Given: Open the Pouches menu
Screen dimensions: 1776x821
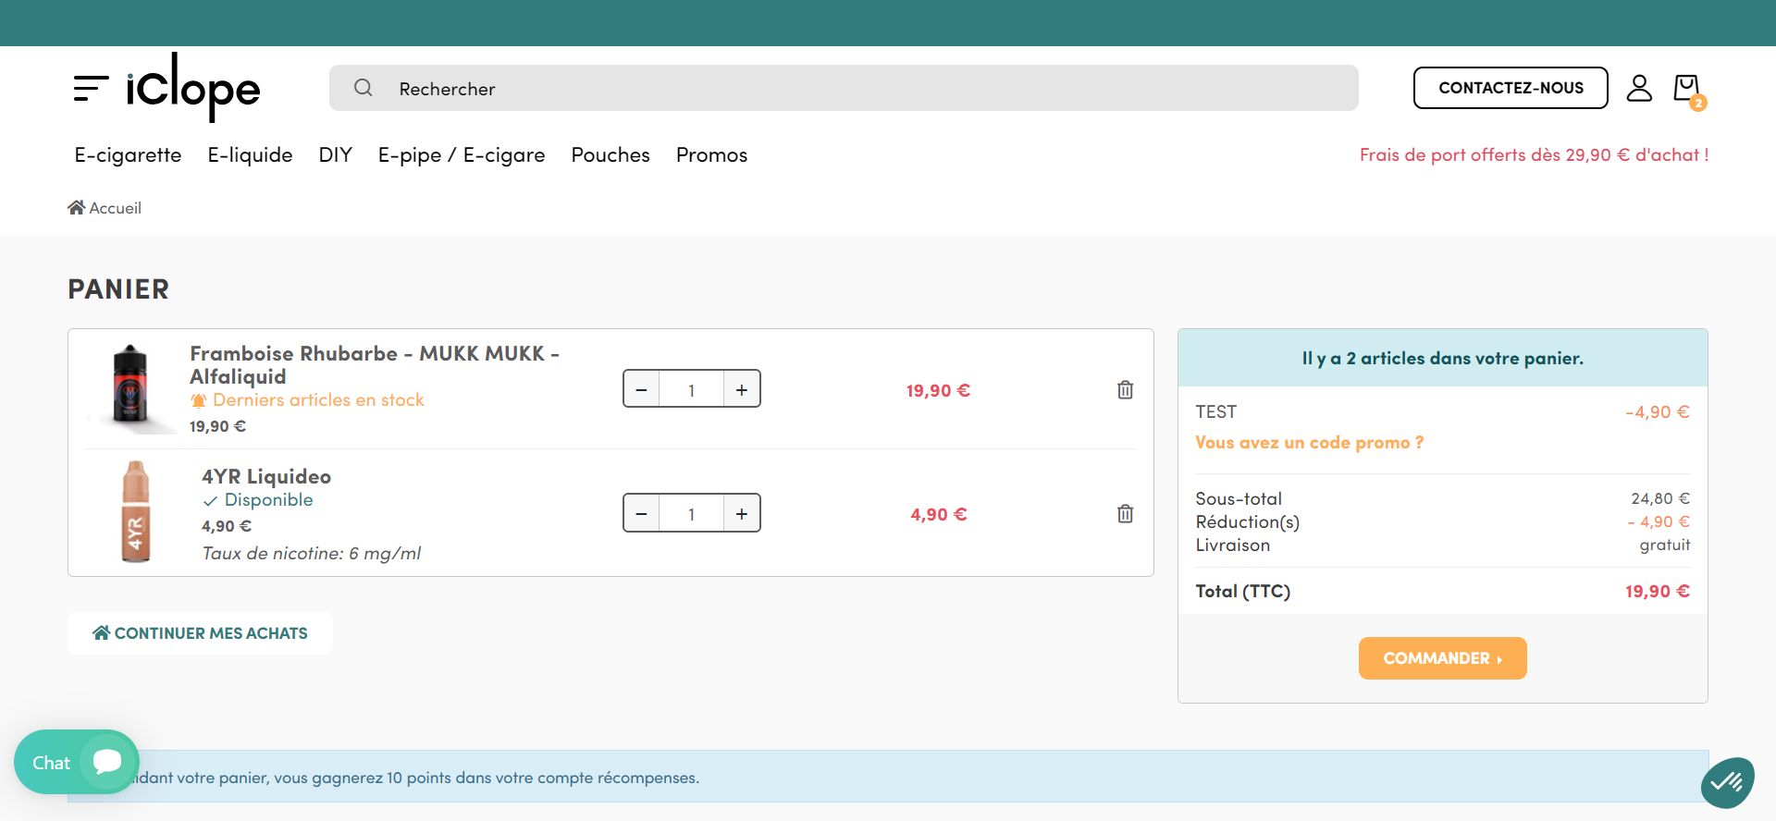Looking at the screenshot, I should [610, 154].
